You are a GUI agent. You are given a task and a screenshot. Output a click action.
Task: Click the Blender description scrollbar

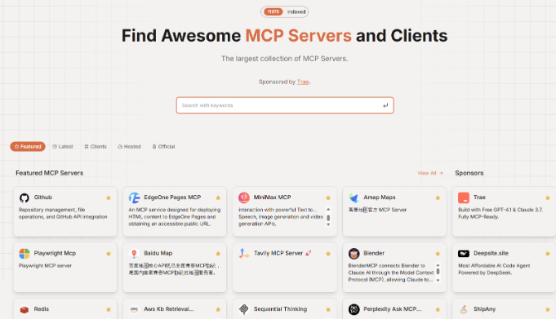[438, 272]
